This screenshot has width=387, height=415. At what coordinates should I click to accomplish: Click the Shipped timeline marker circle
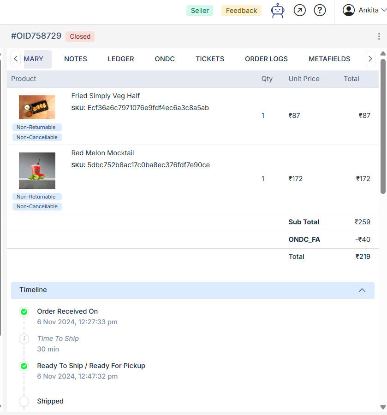point(24,402)
